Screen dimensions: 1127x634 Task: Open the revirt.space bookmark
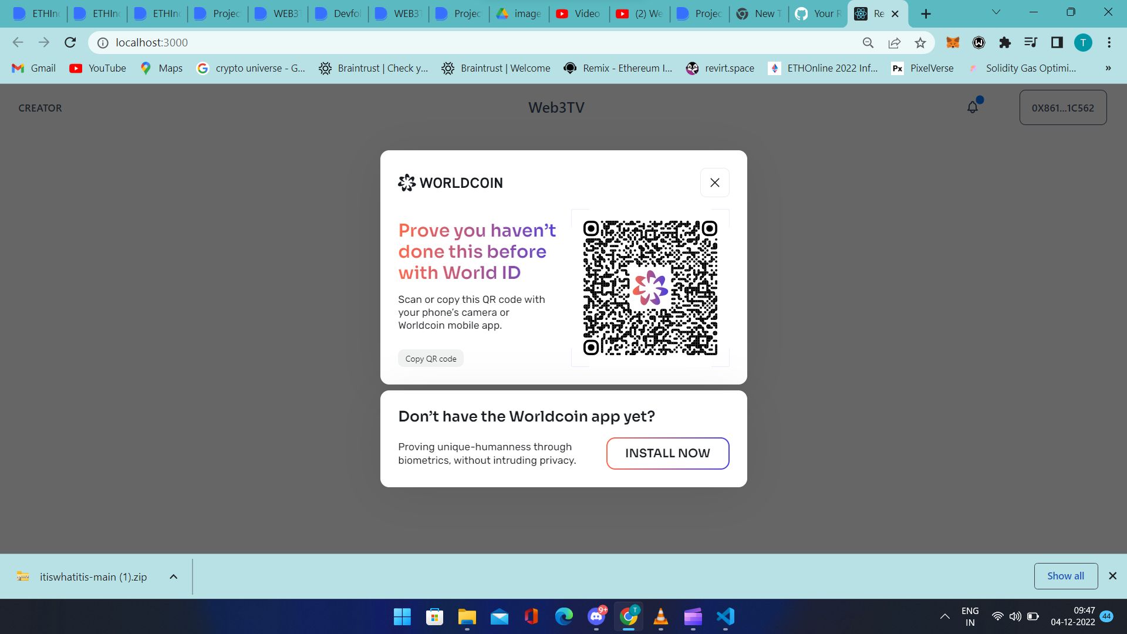tap(720, 68)
